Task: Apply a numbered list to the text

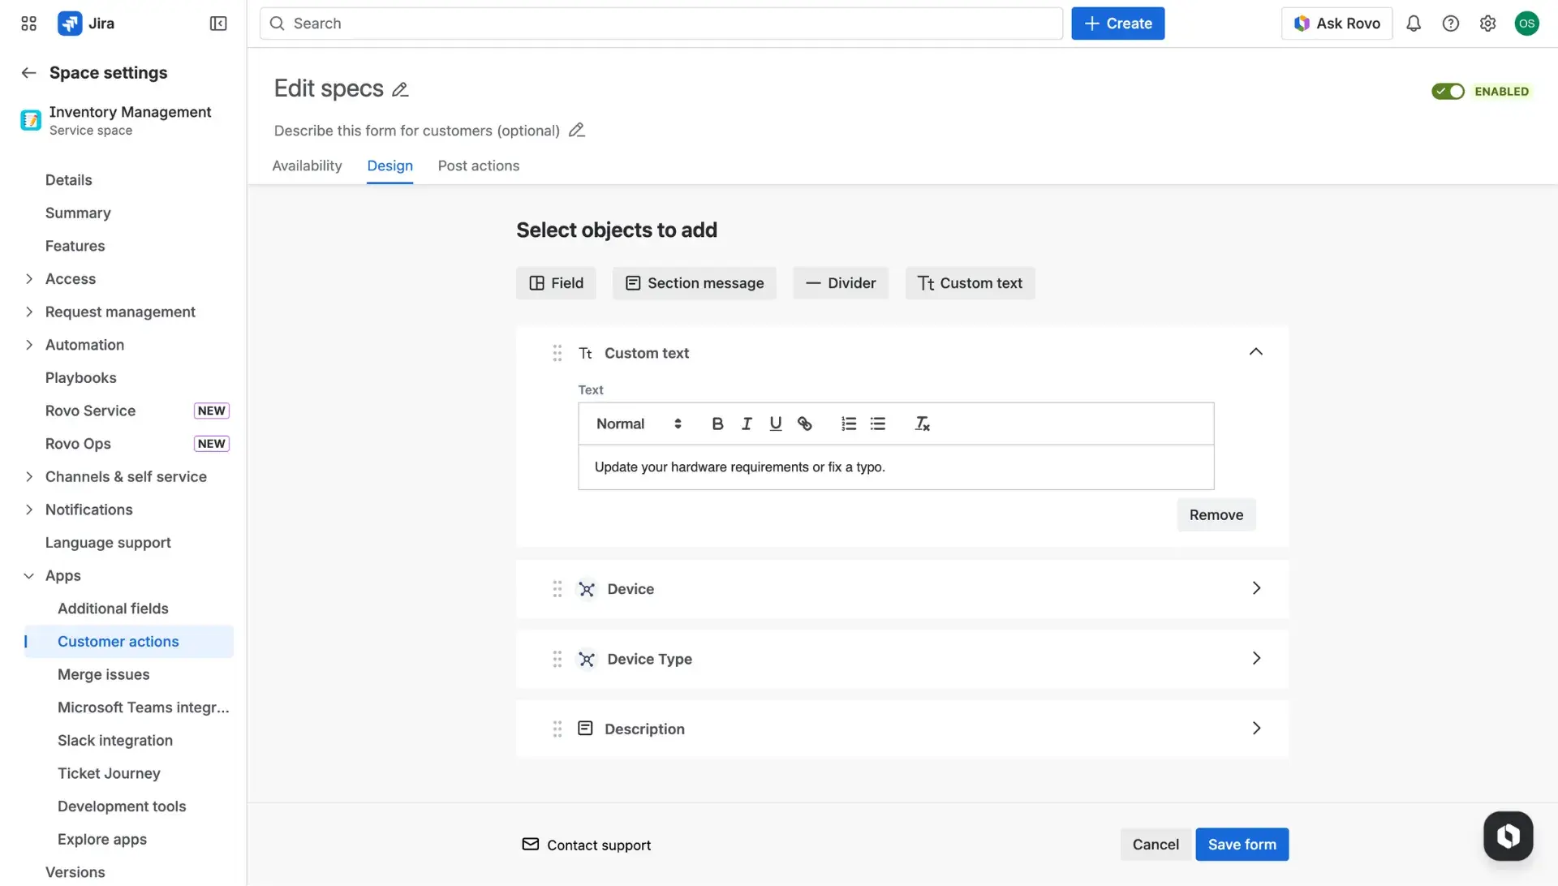Action: [849, 423]
